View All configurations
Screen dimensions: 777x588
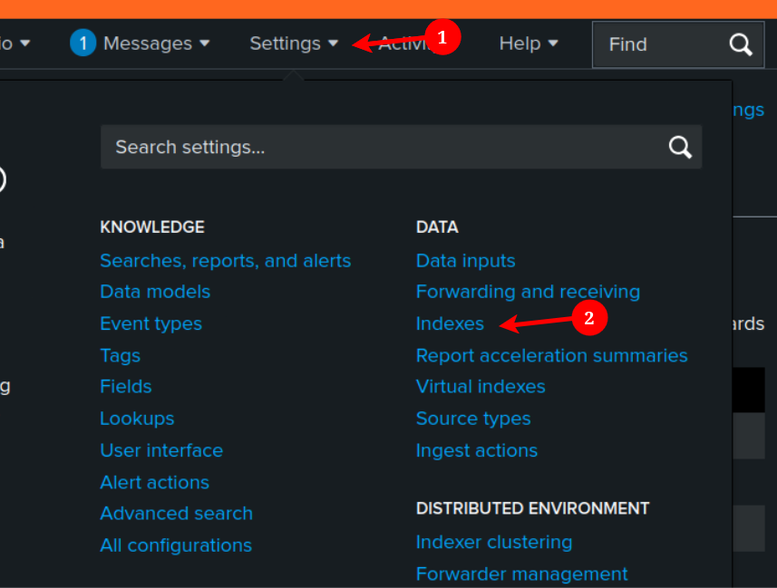point(176,545)
